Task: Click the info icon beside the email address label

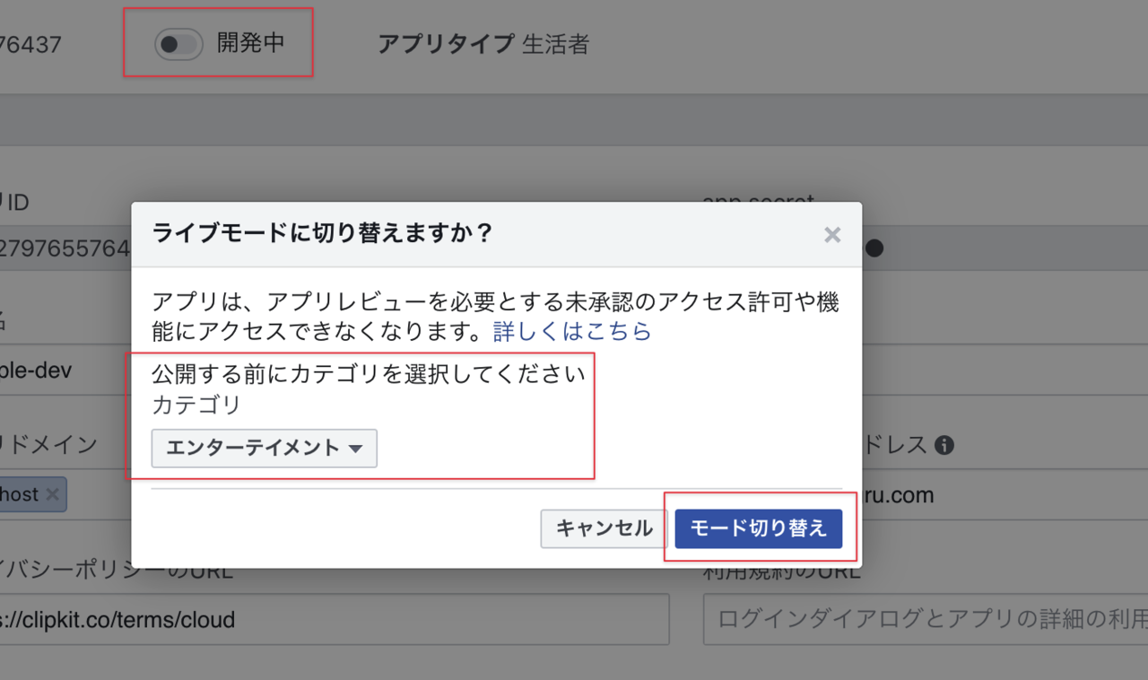Action: point(944,445)
